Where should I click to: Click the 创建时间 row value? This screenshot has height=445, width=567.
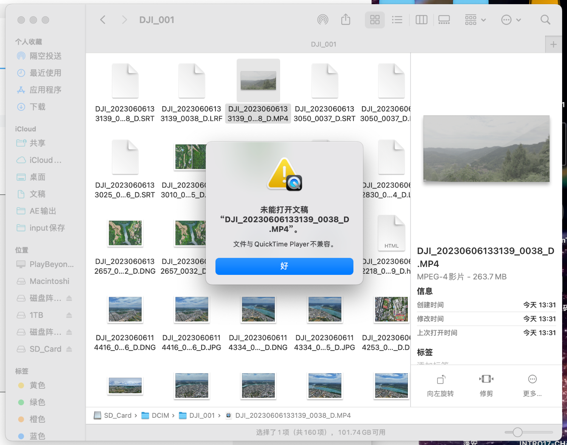539,305
